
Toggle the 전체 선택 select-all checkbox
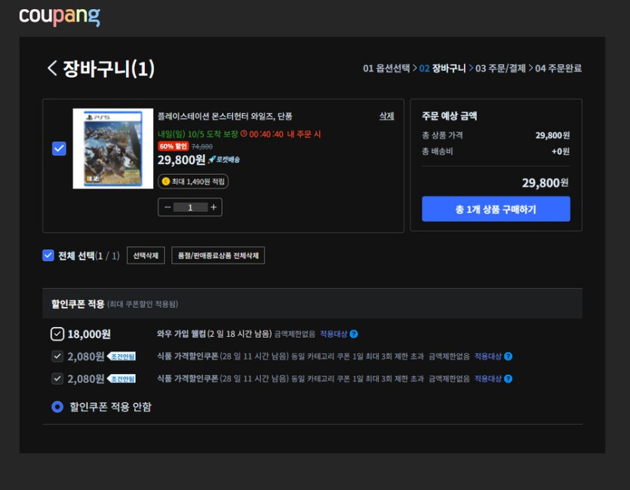pyautogui.click(x=48, y=254)
